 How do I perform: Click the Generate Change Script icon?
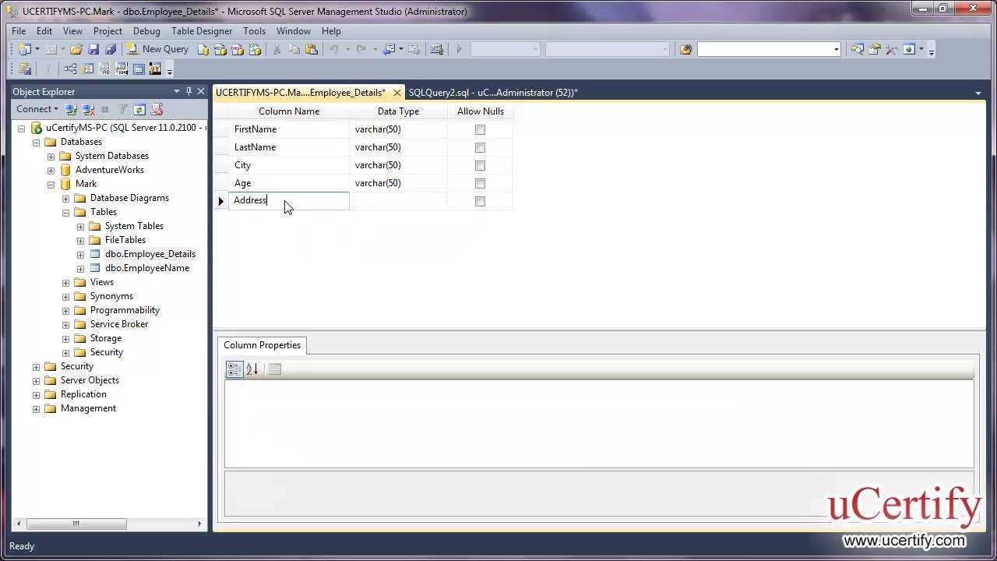tap(24, 69)
